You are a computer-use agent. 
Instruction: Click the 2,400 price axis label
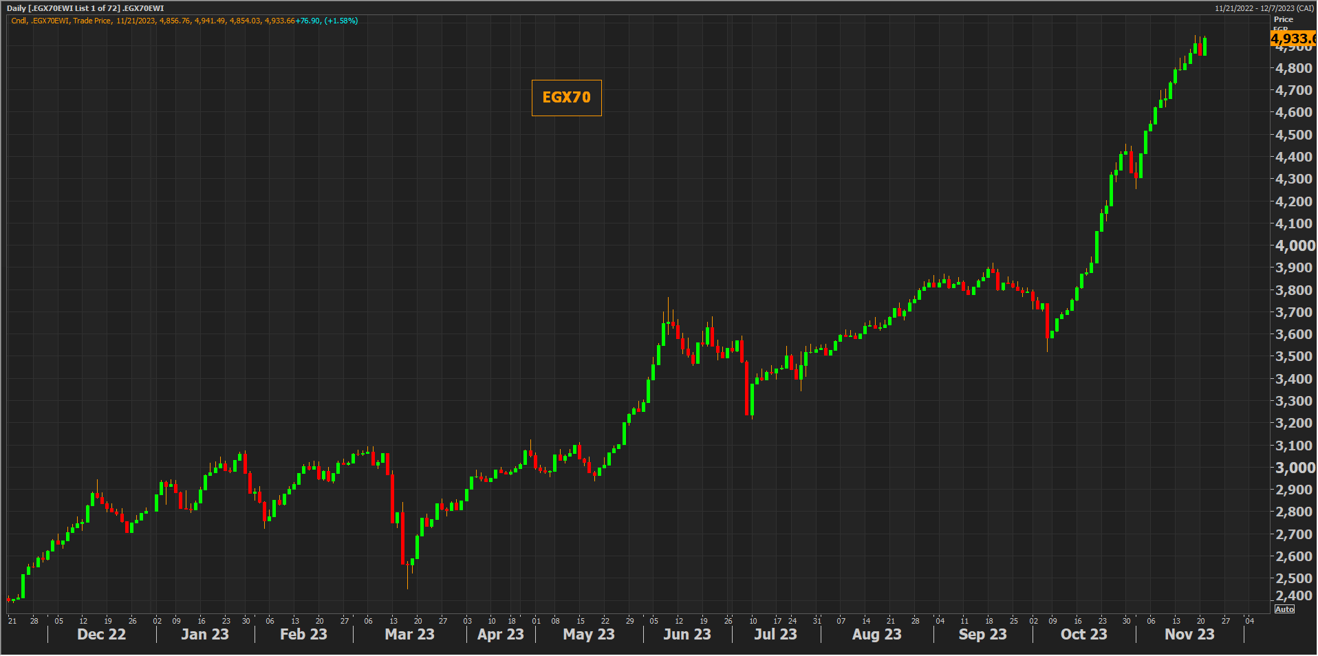point(1293,595)
